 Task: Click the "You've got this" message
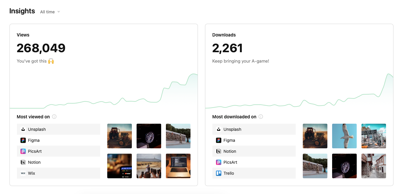[35, 61]
